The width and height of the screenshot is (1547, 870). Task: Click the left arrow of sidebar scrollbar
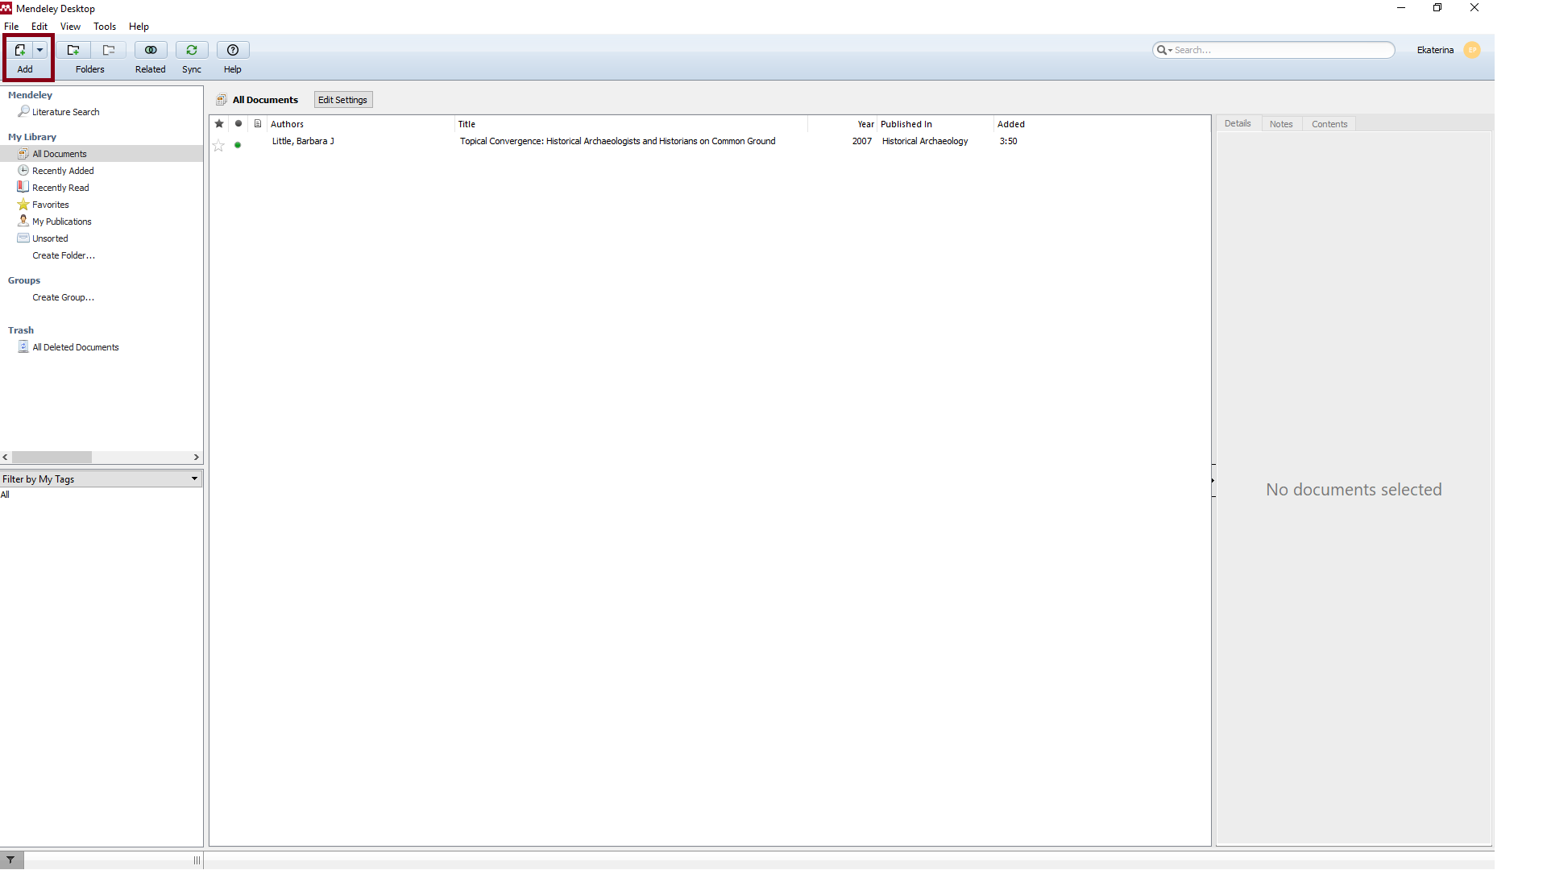(x=6, y=457)
